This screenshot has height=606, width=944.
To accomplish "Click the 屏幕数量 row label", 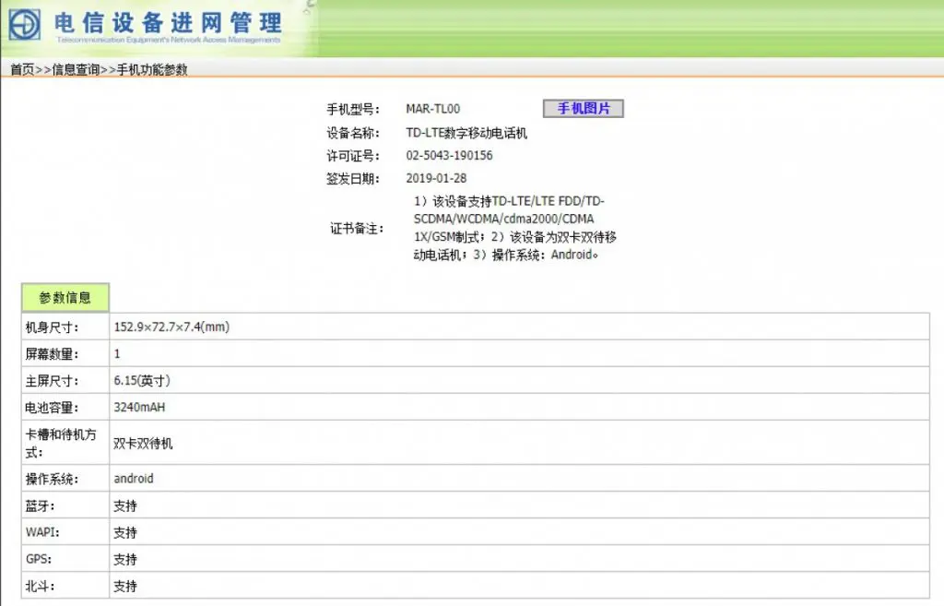I will pos(52,354).
